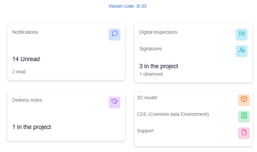
Task: Select the Digital inspections label
Action: point(158,32)
